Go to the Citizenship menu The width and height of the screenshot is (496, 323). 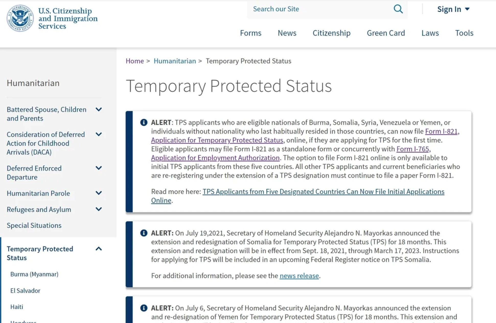pyautogui.click(x=331, y=33)
